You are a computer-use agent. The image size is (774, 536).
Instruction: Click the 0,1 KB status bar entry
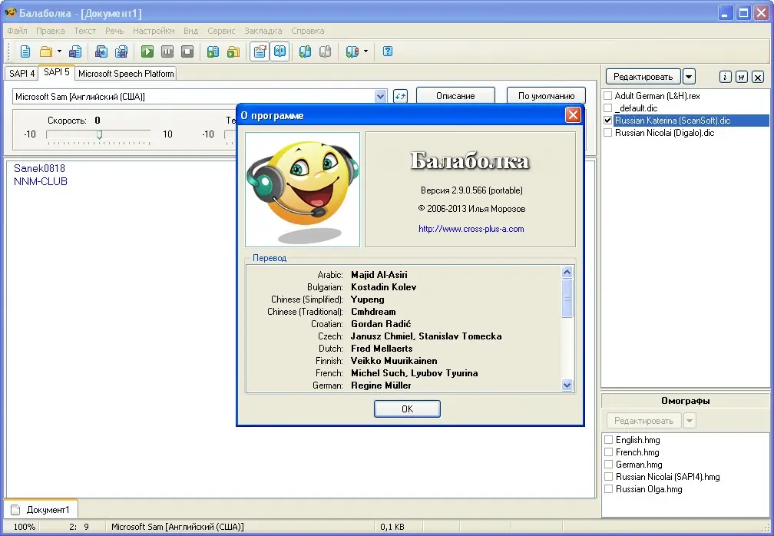point(392,527)
